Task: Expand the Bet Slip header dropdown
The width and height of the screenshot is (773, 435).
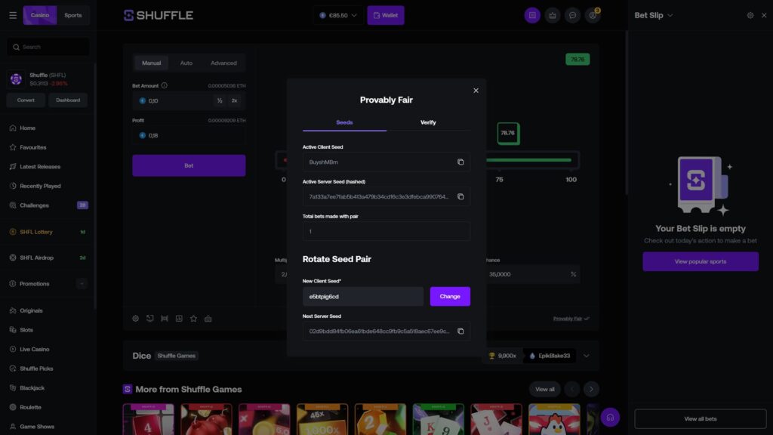Action: (x=670, y=15)
